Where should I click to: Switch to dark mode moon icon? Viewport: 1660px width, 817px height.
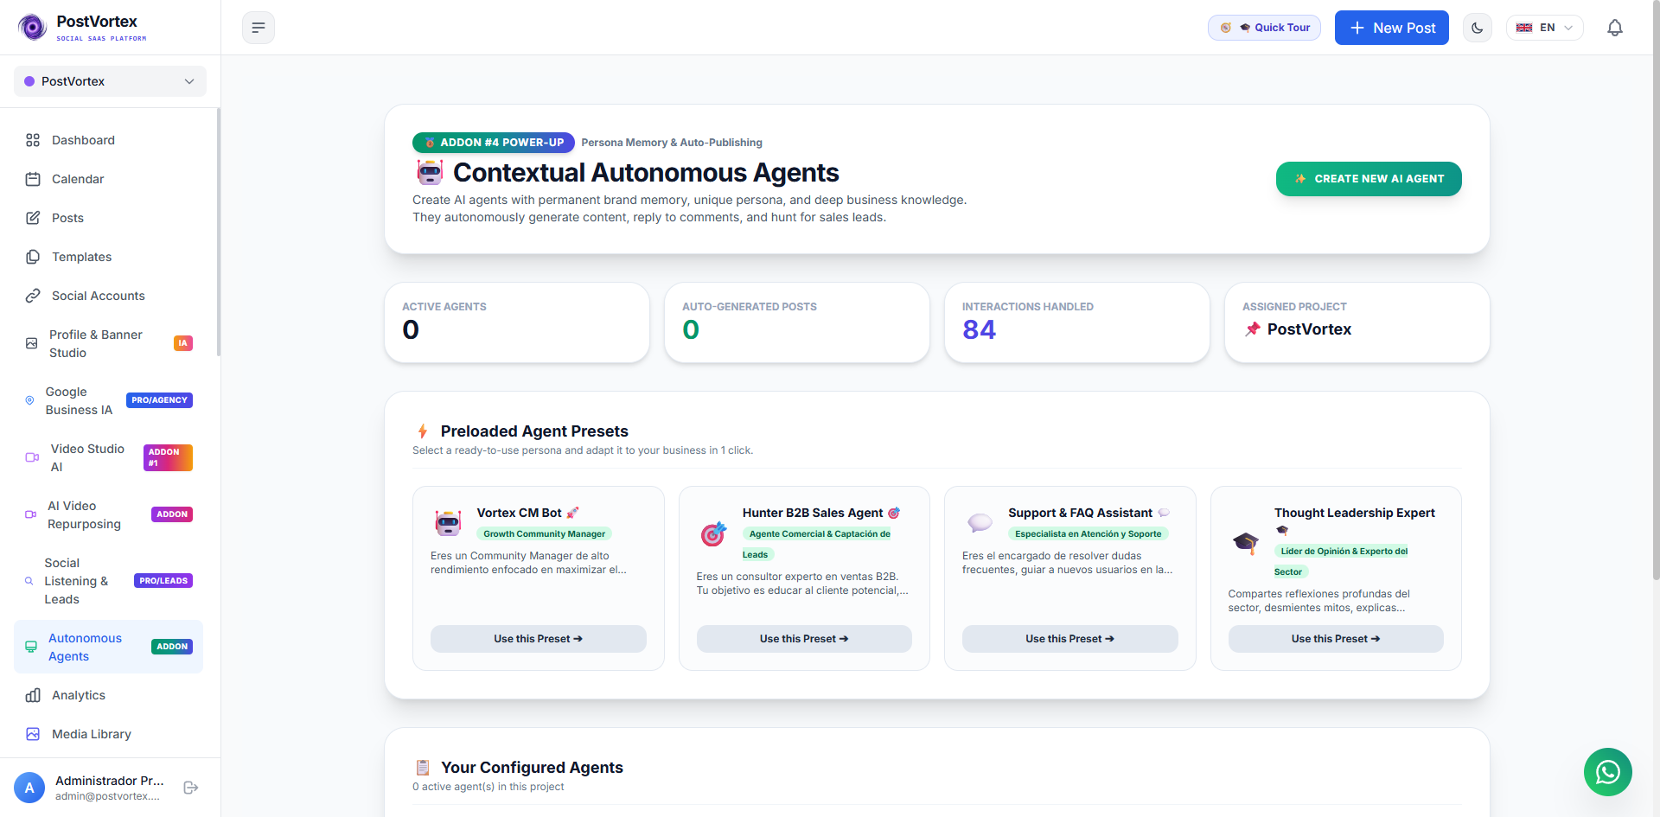[x=1478, y=28]
